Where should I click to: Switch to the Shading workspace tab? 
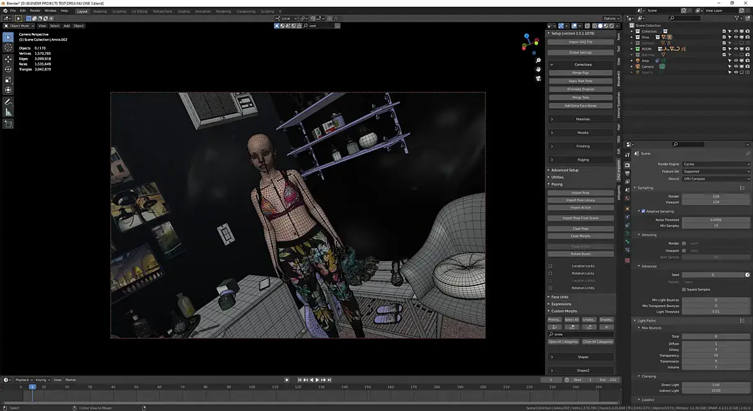click(x=184, y=11)
